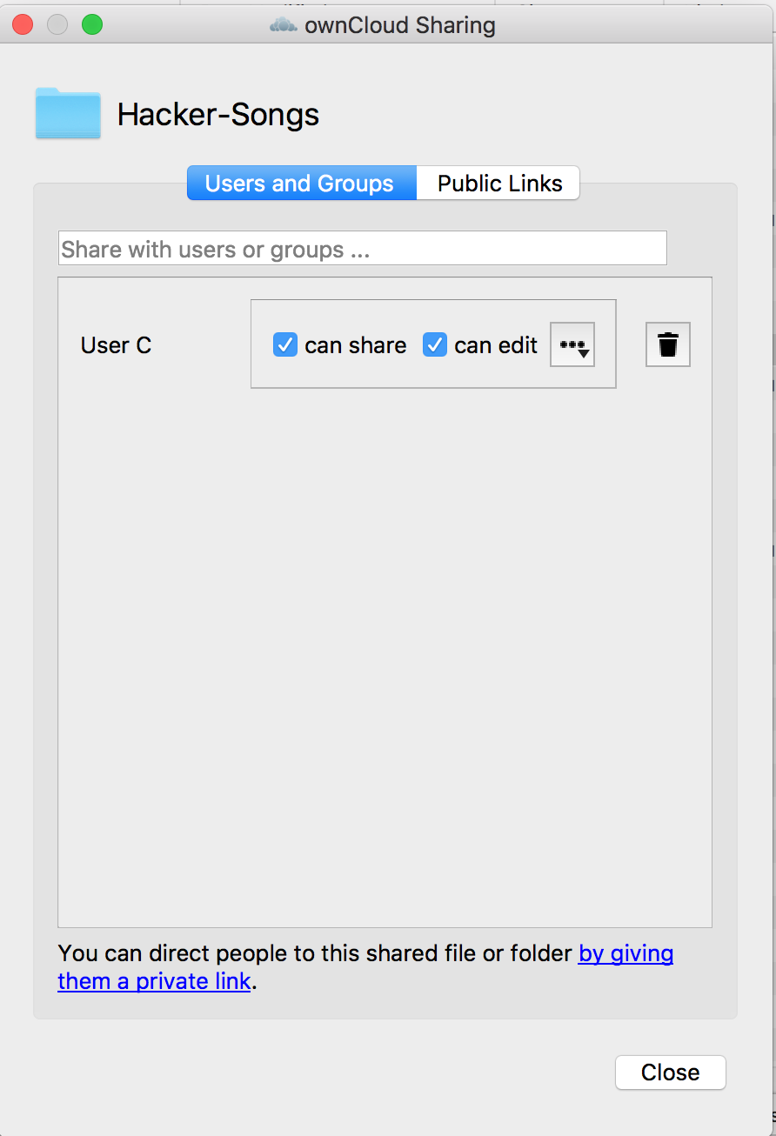Select the Users and Groups tab

pyautogui.click(x=300, y=183)
